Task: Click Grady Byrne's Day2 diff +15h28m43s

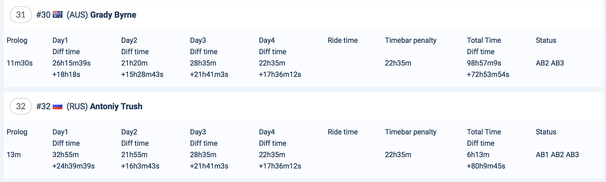Action: pos(142,75)
